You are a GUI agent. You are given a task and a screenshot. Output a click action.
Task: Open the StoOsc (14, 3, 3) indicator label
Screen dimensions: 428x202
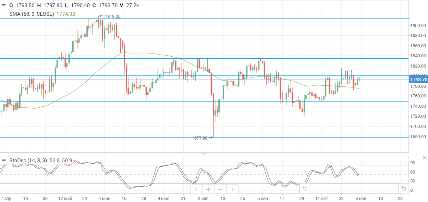point(29,160)
